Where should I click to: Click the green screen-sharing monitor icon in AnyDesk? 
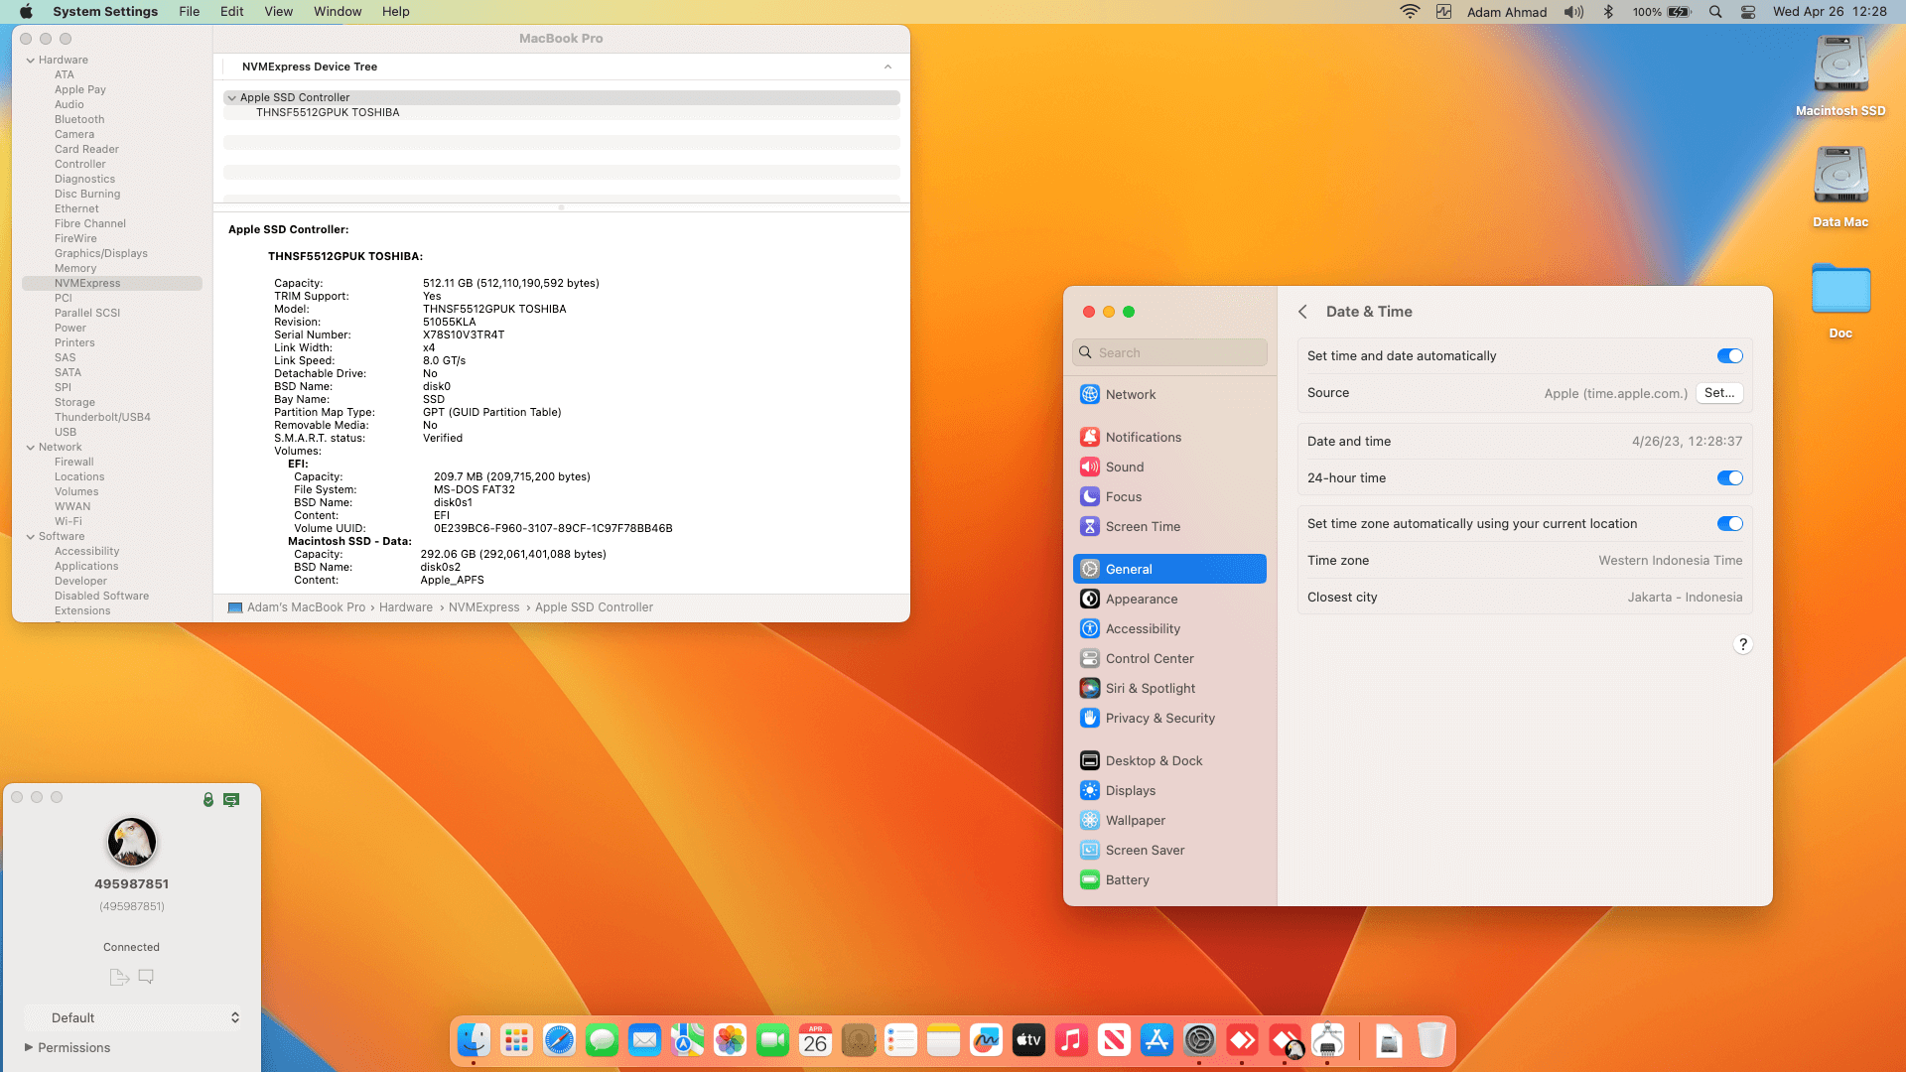coord(231,799)
